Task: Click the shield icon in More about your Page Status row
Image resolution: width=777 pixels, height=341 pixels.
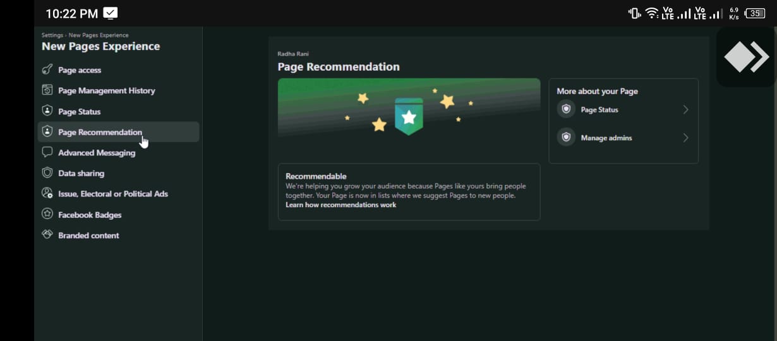Action: (566, 109)
